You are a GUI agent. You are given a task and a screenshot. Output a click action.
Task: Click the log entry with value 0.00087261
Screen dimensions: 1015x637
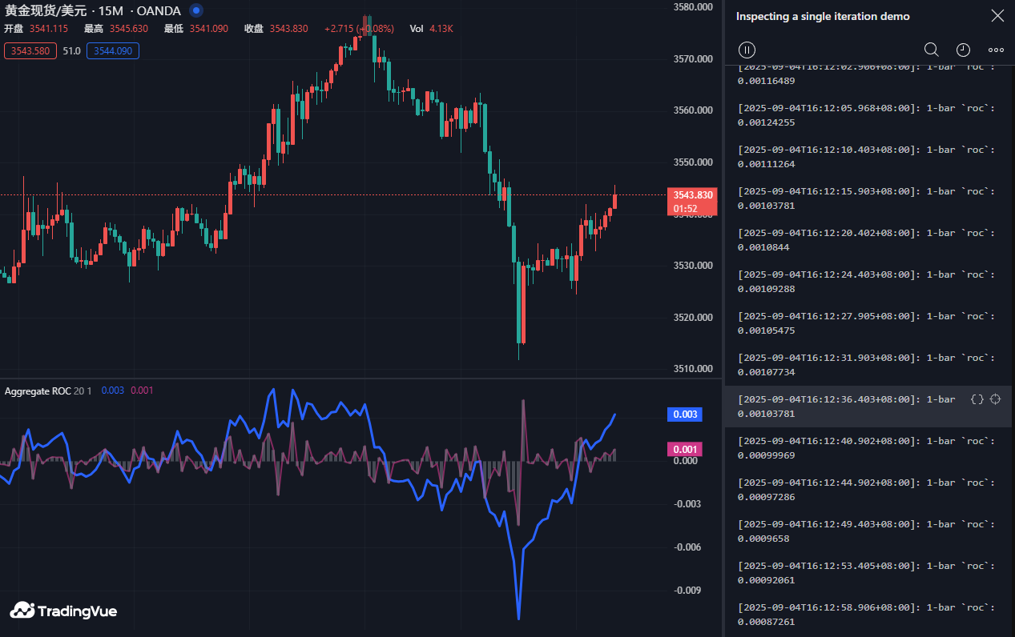(x=865, y=615)
